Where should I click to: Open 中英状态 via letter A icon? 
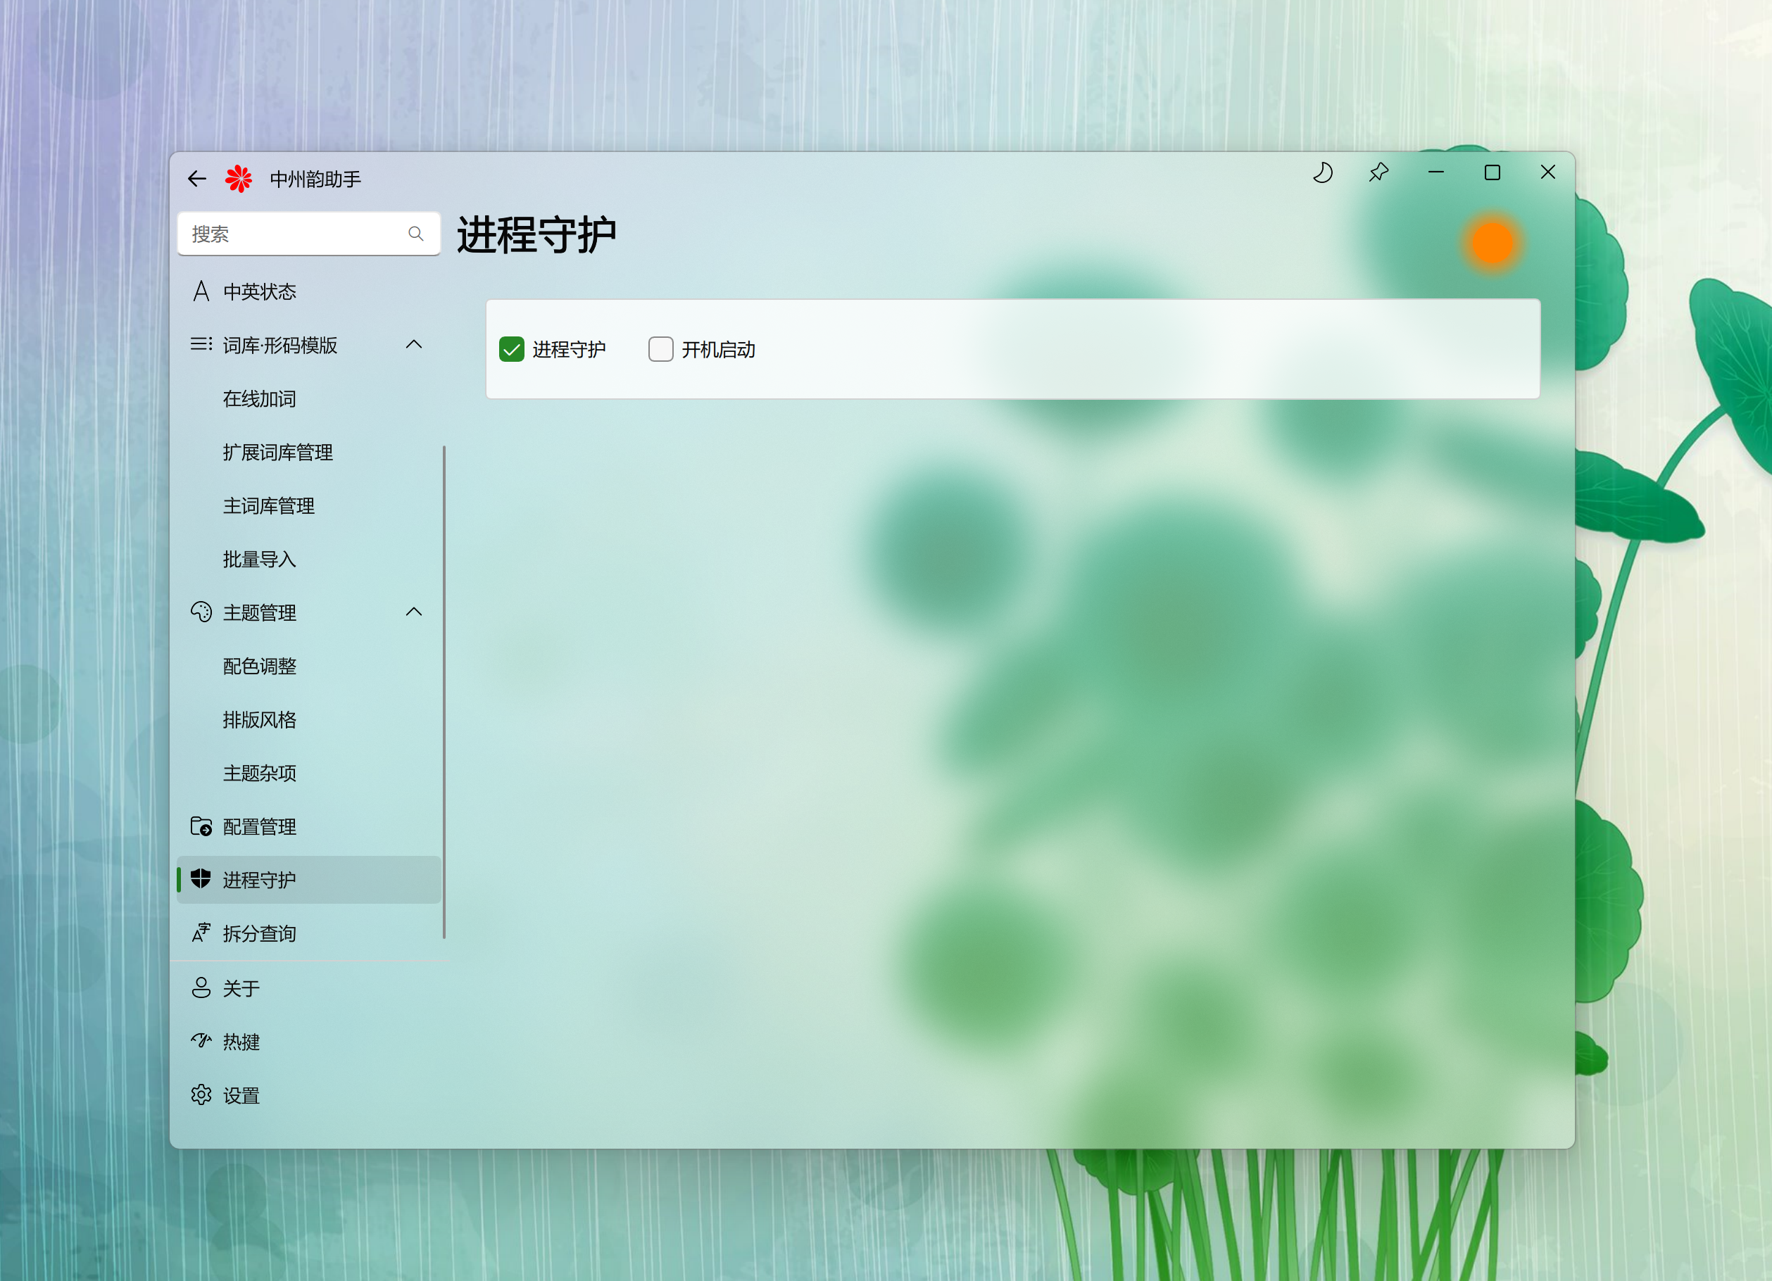(x=201, y=291)
